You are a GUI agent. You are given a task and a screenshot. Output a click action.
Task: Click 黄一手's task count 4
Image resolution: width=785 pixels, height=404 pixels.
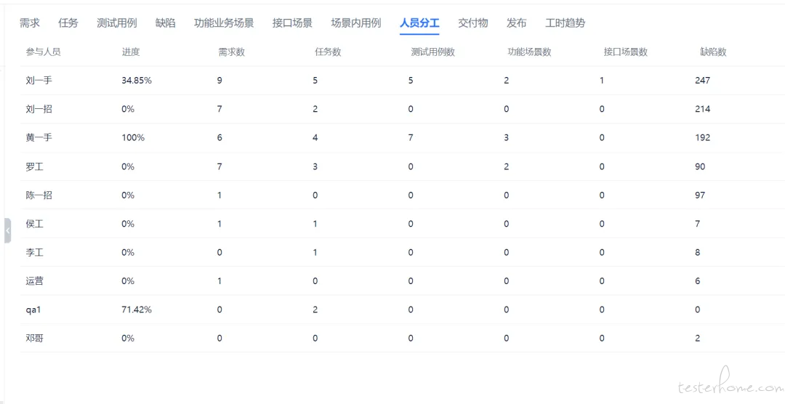pos(315,137)
